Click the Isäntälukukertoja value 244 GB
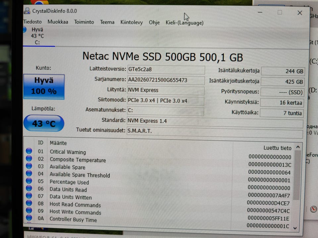This screenshot has height=238, width=318. [283, 71]
